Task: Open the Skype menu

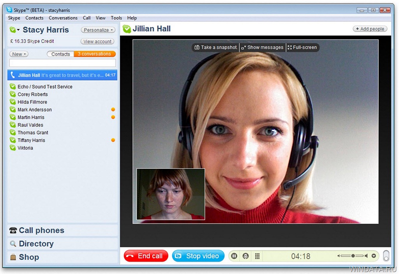Action: 14,18
